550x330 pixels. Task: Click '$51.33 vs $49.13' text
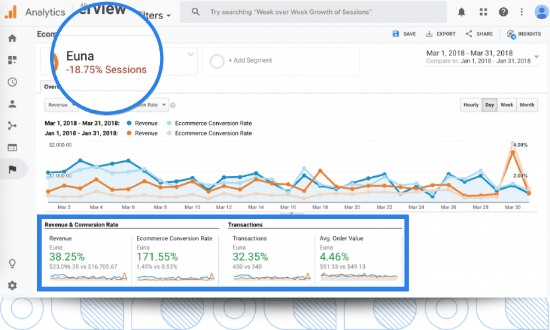click(x=342, y=267)
